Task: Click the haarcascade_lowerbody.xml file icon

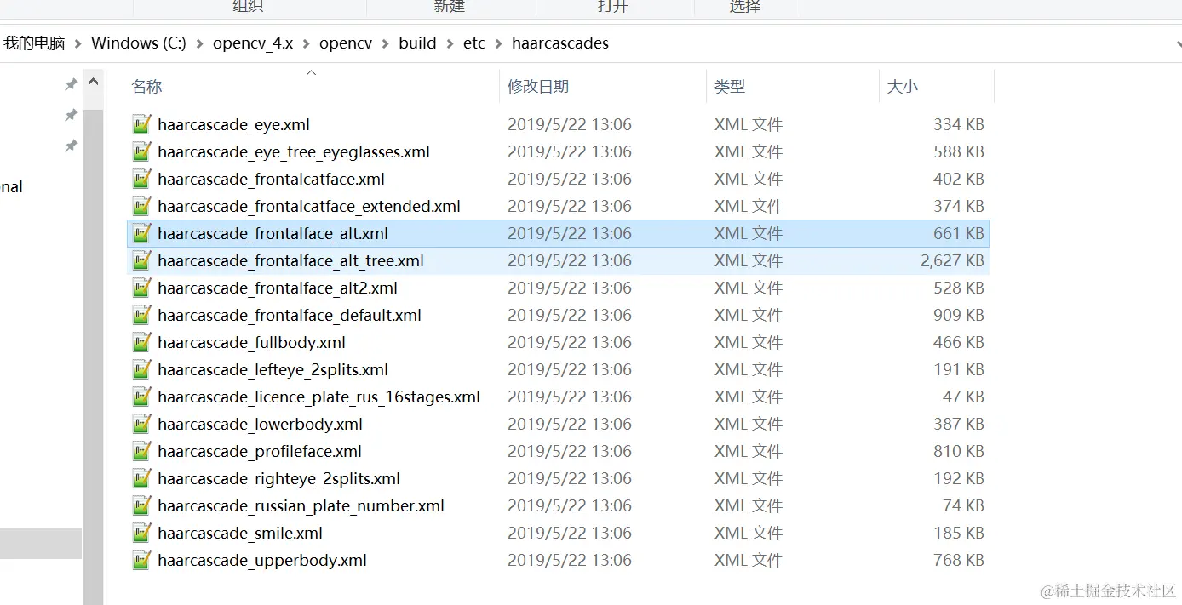Action: pyautogui.click(x=142, y=424)
